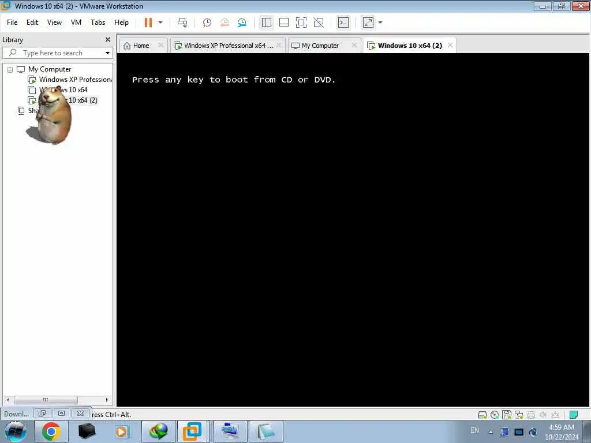This screenshot has height=443, width=591.
Task: Select My Computer in the library tree
Action: [x=50, y=69]
